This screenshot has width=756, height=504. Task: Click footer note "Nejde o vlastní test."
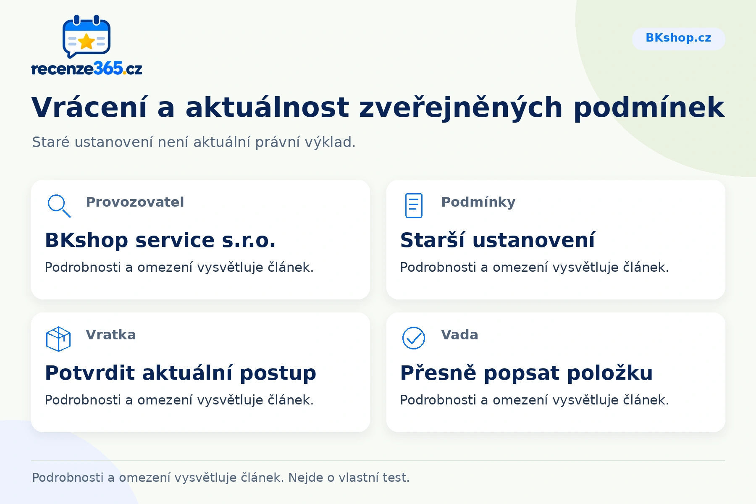349,478
